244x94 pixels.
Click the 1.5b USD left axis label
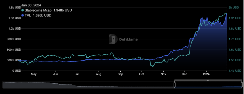[15, 18]
